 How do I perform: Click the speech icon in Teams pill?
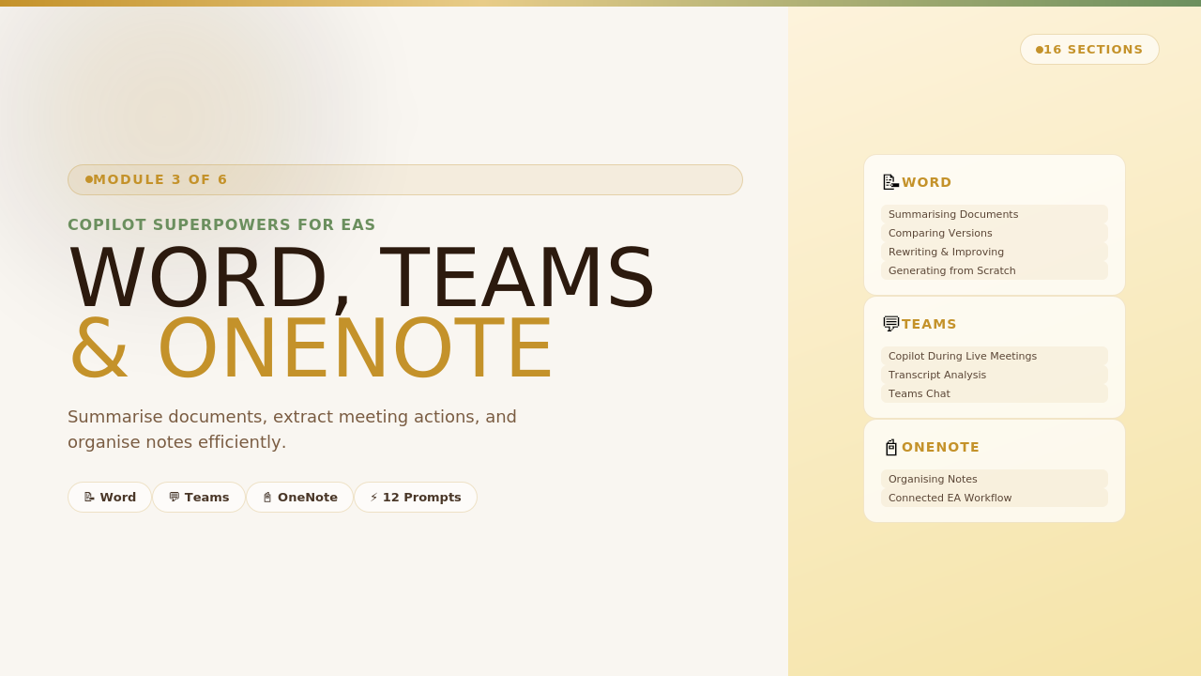[174, 498]
